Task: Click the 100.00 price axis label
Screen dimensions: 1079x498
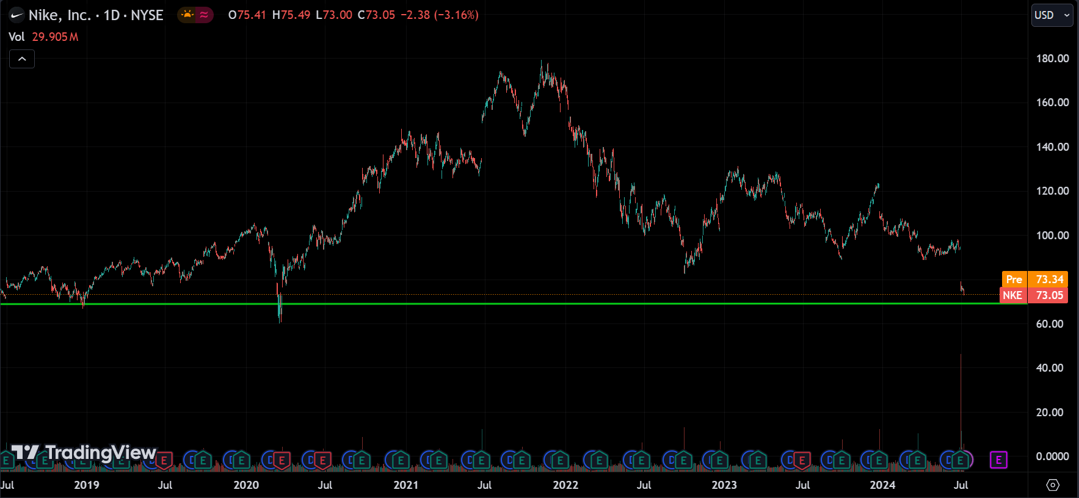Action: 1052,236
